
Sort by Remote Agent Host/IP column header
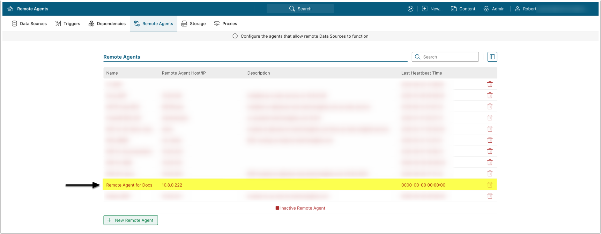click(x=184, y=73)
